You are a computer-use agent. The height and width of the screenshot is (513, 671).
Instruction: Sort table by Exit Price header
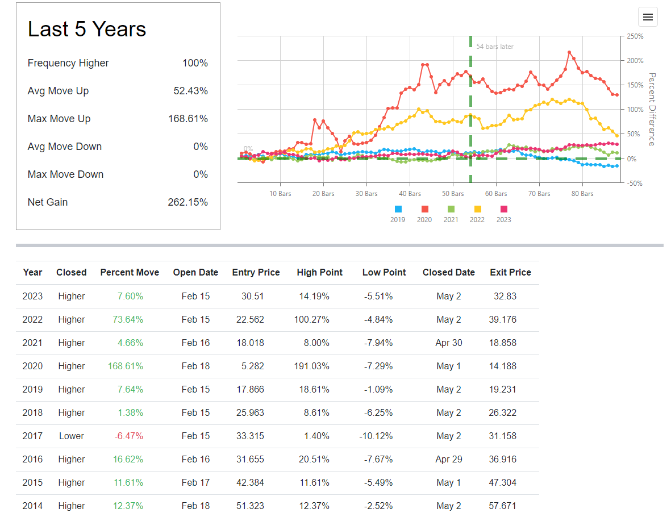pyautogui.click(x=511, y=273)
